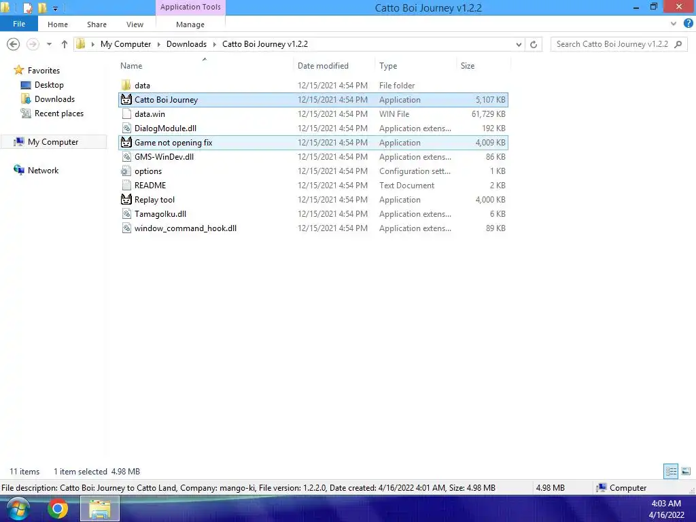696x522 pixels.
Task: Select the Catto Boi Journey application icon
Action: coord(126,99)
